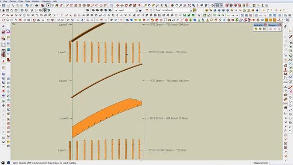
Task: Click the Measurements input field
Action: [x=281, y=163]
